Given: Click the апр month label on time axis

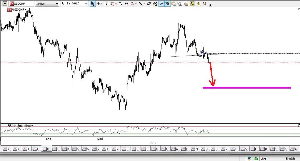Looking at the screenshot, I should pos(49,139).
